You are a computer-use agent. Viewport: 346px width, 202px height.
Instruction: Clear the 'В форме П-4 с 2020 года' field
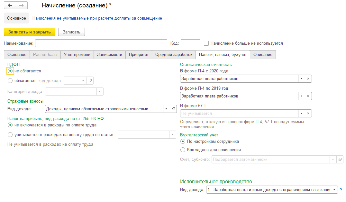pyautogui.click(x=308, y=79)
